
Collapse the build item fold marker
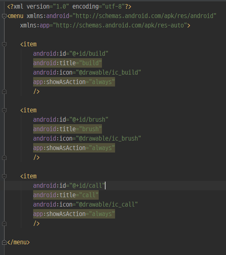(x=4, y=44)
